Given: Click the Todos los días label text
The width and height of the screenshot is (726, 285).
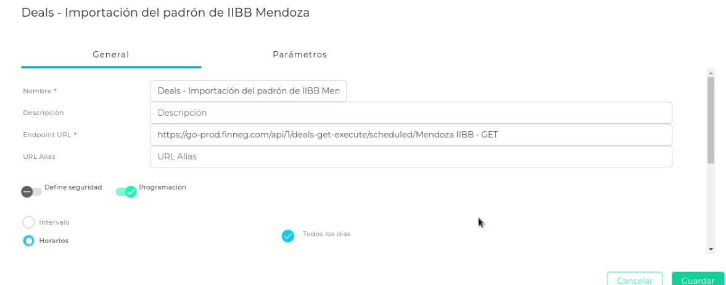Looking at the screenshot, I should [x=326, y=235].
